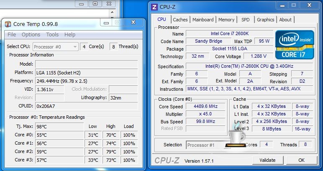Screen dimensions: 323x171
Task: Close the Core Temp window
Action: pos(133,23)
